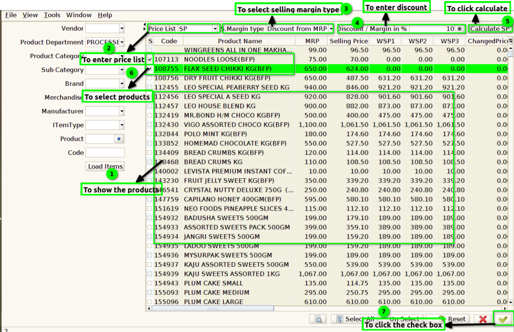Tick the checkbox for WINGREENS ALL IN ONE MAKHA
The image size is (514, 332).
click(150, 50)
